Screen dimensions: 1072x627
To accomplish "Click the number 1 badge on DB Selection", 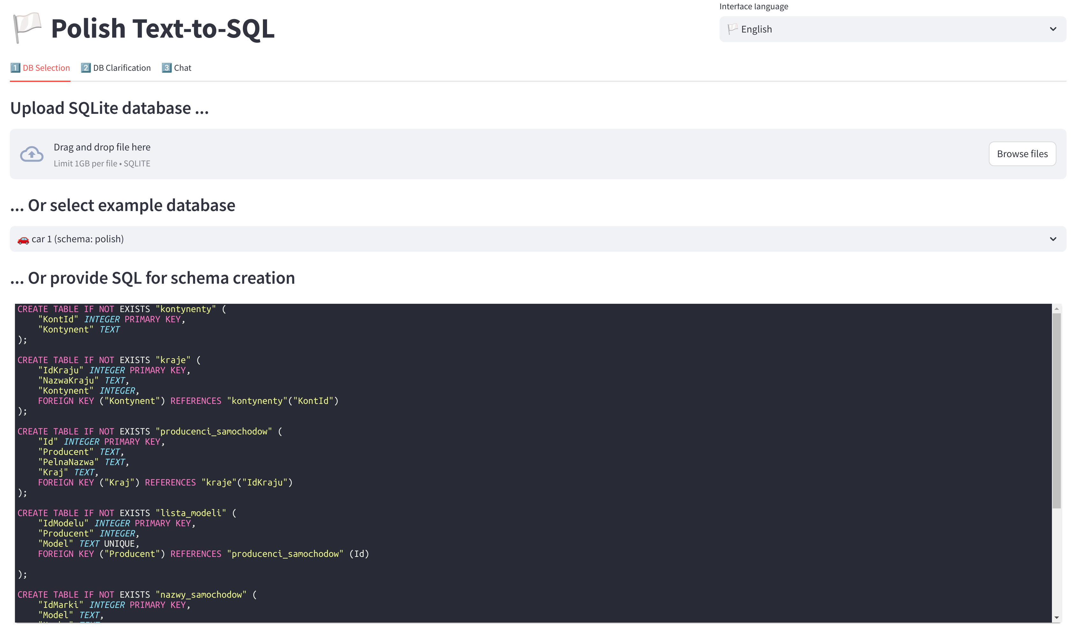I will 15,68.
